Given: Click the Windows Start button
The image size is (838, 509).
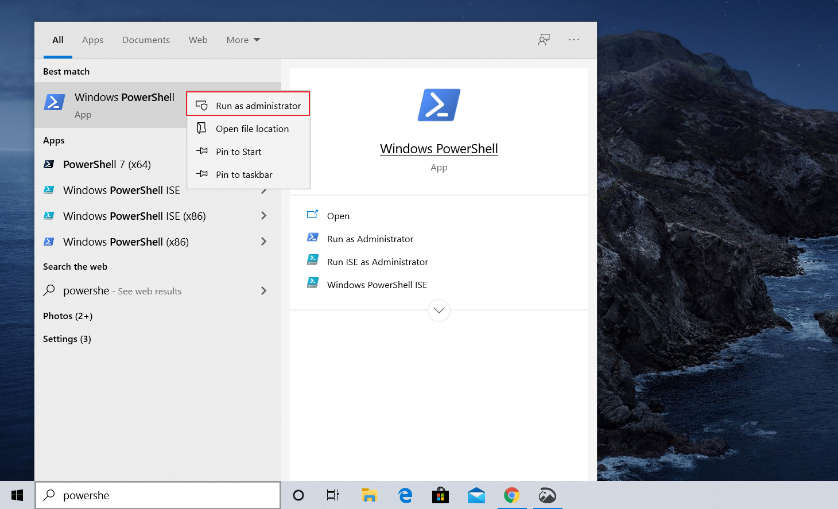Looking at the screenshot, I should click(x=17, y=495).
